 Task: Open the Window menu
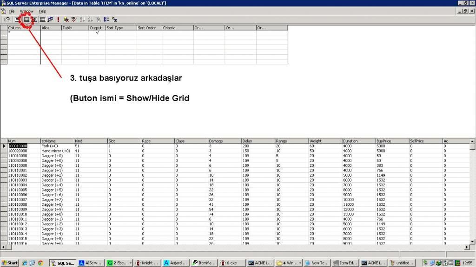point(26,11)
